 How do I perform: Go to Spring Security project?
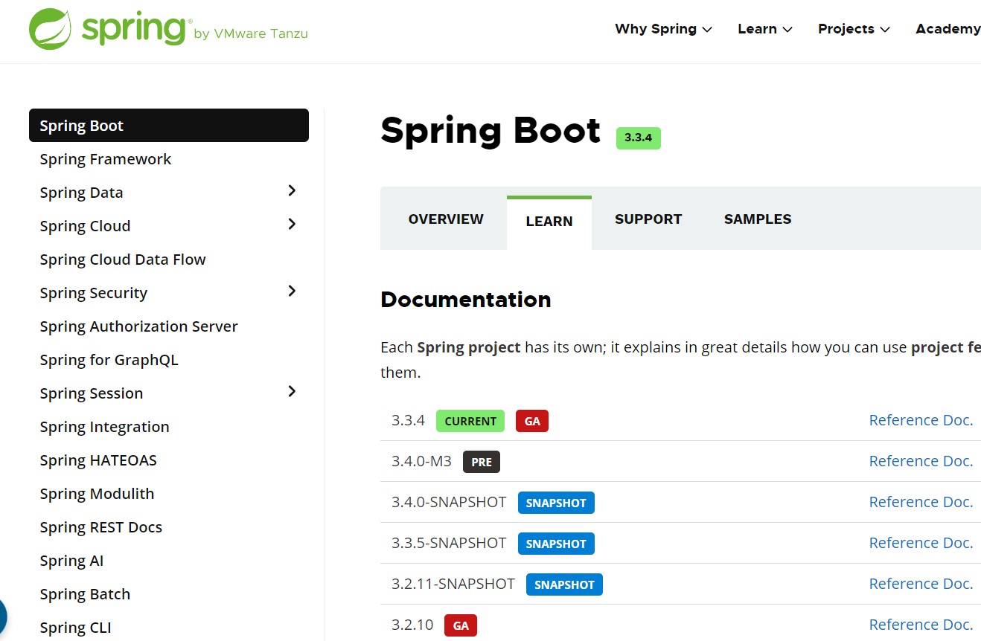pos(94,293)
